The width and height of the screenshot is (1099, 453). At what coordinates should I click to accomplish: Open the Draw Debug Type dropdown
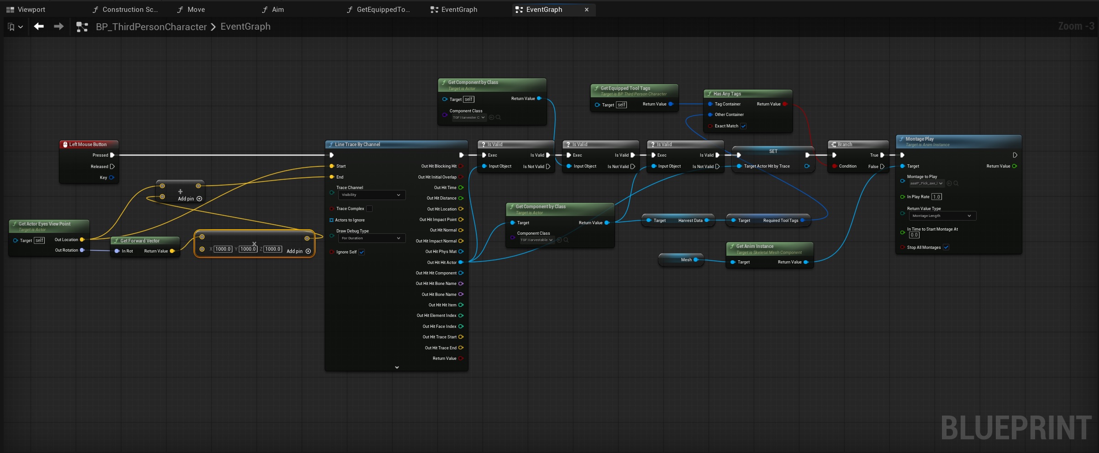coord(371,238)
